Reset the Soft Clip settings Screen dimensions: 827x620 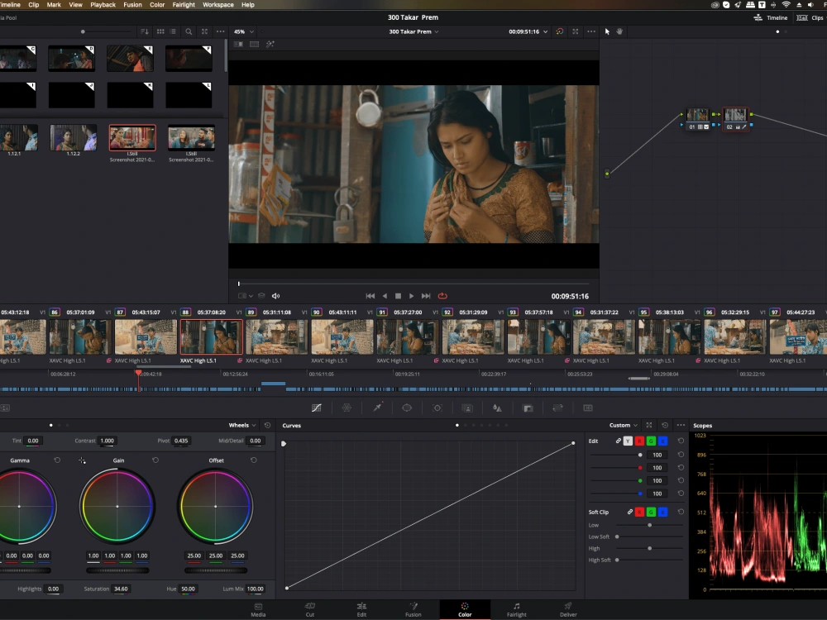[681, 512]
